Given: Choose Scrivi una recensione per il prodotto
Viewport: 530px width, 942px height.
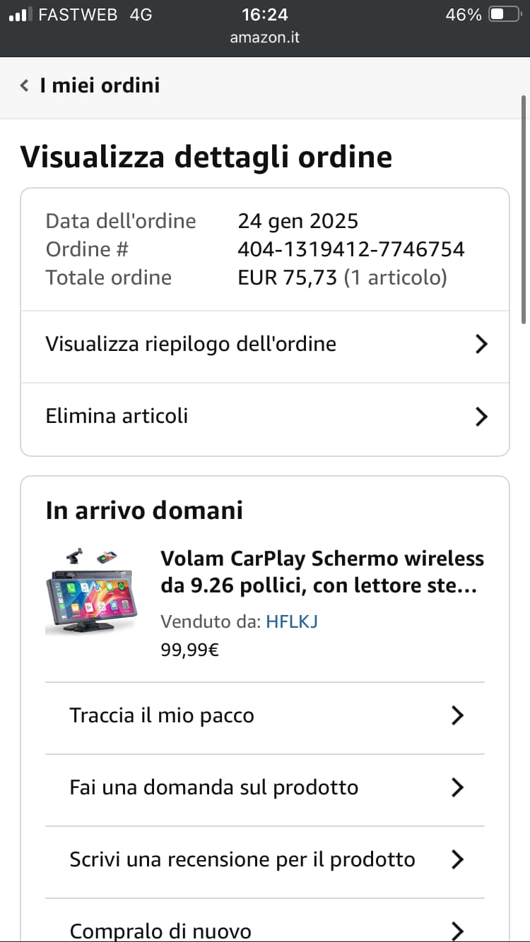Looking at the screenshot, I should click(265, 860).
